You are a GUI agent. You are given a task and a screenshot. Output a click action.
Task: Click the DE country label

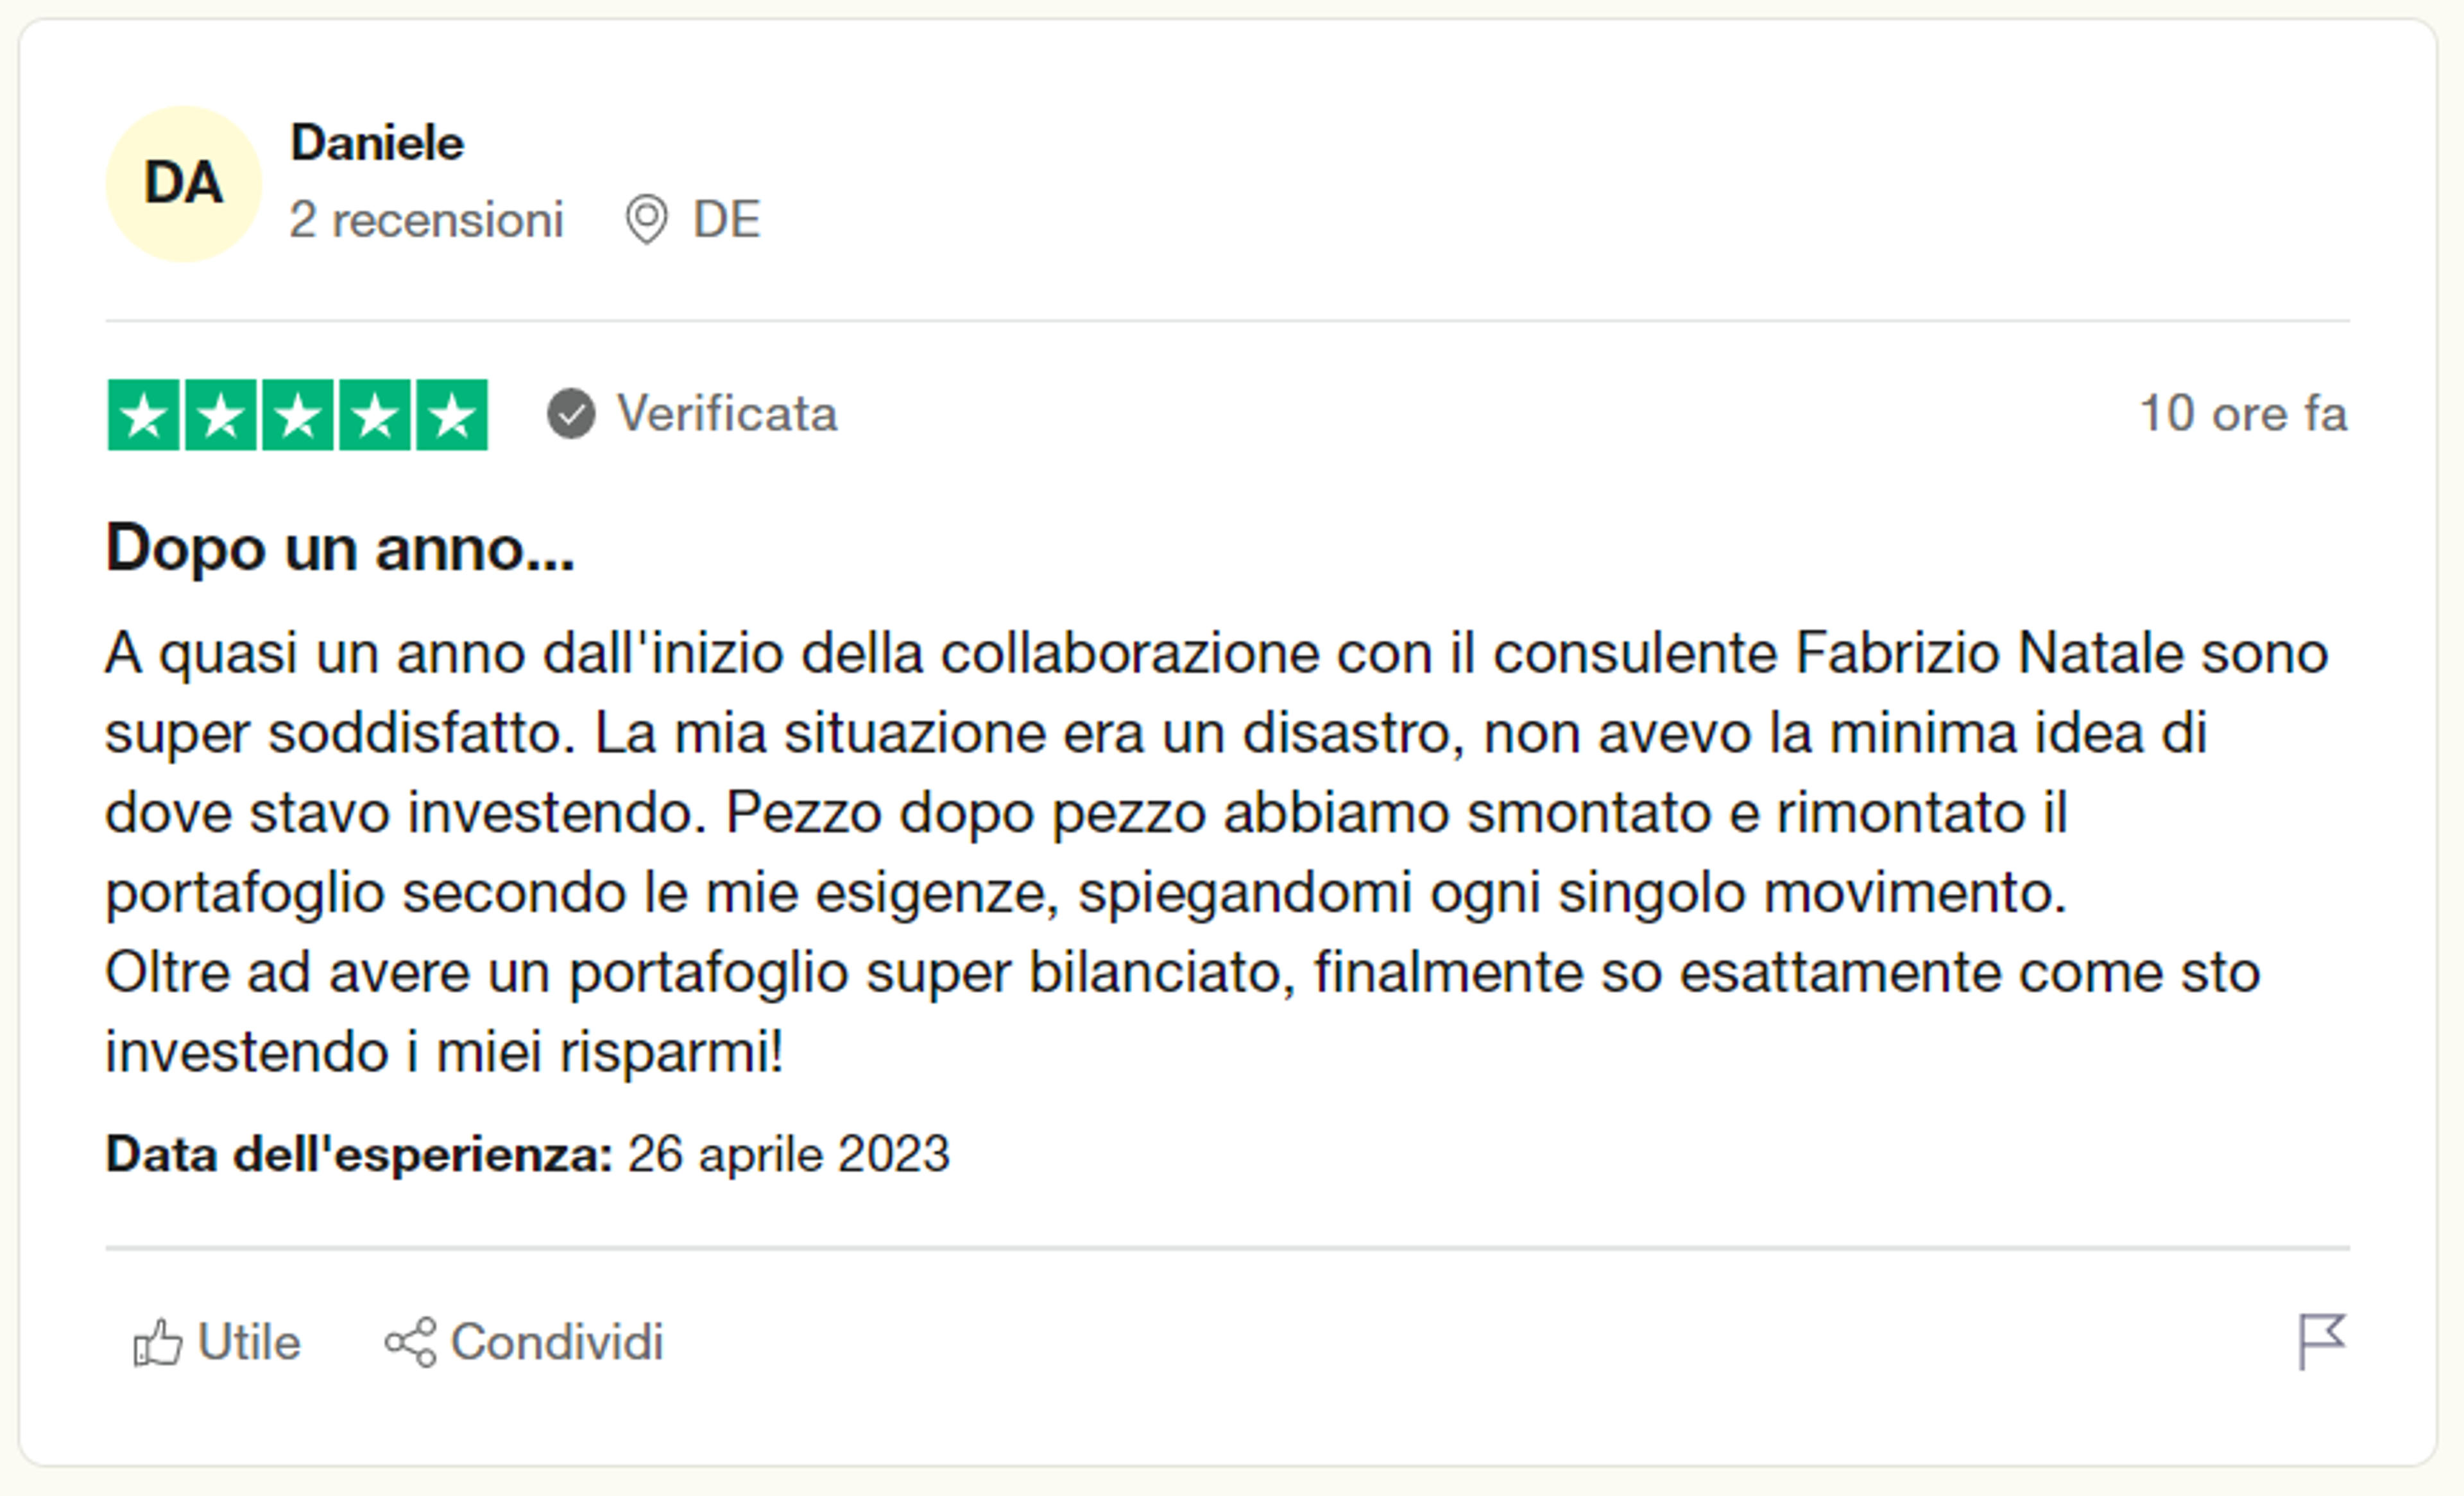(x=727, y=219)
